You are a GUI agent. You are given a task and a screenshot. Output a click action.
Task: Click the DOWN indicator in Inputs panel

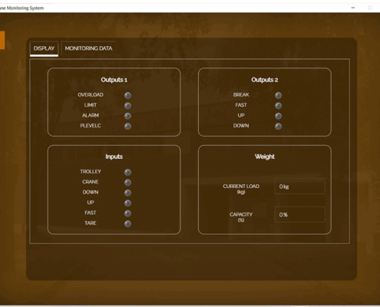click(x=127, y=193)
